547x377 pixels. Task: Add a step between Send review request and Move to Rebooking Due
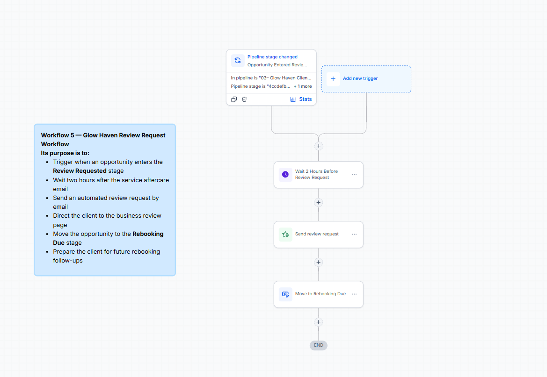tap(319, 263)
